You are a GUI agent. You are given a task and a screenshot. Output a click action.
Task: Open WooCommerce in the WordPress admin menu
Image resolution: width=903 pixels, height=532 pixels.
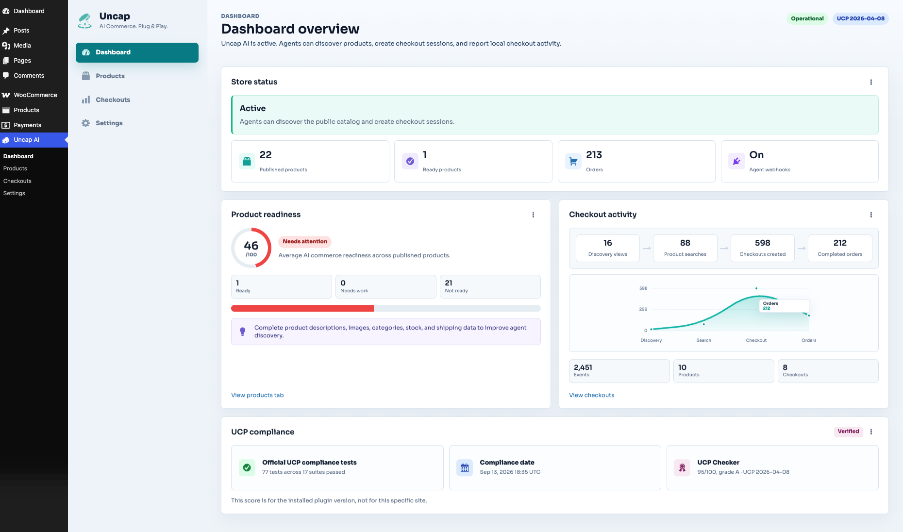(34, 95)
